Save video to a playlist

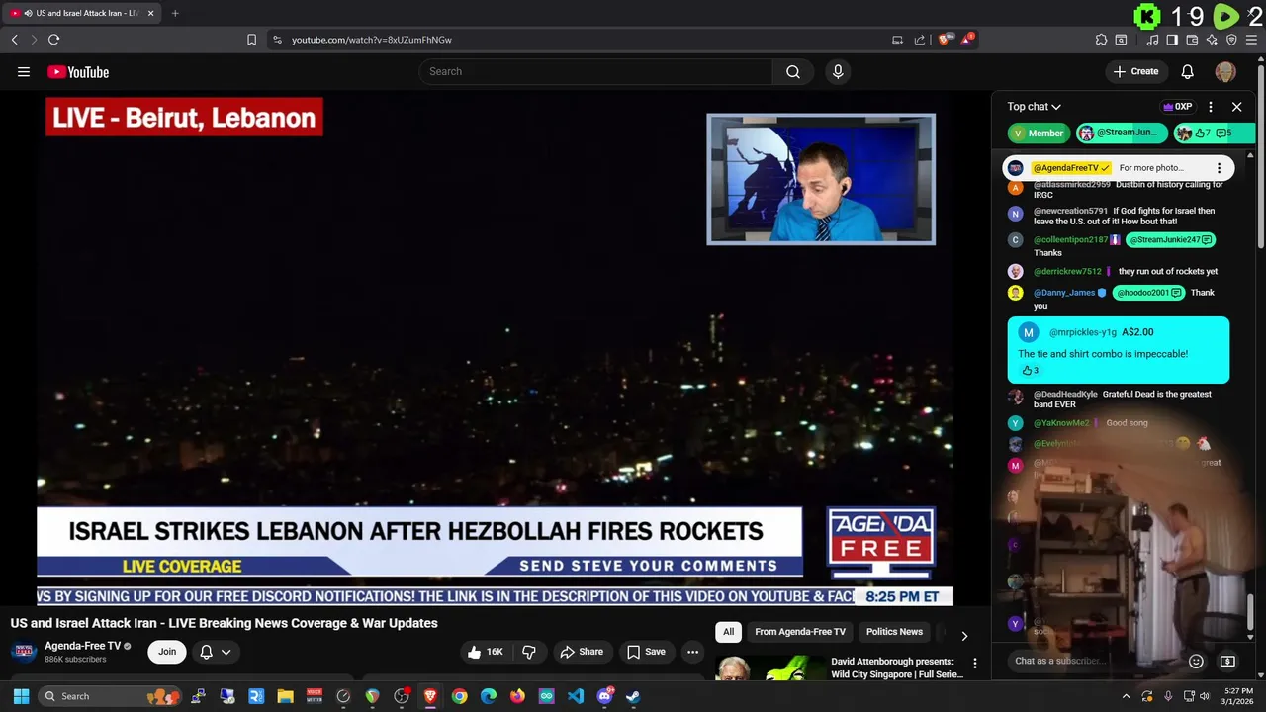[x=646, y=652]
